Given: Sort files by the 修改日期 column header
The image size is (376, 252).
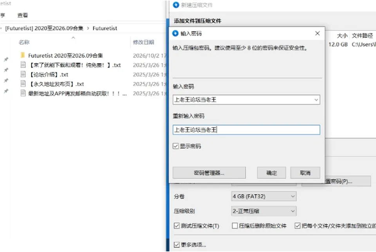Looking at the screenshot, I should 143,42.
